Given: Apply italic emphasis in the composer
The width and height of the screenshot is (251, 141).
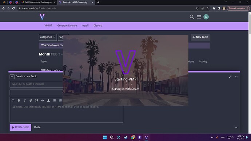Looking at the screenshot, I should click(x=25, y=101).
